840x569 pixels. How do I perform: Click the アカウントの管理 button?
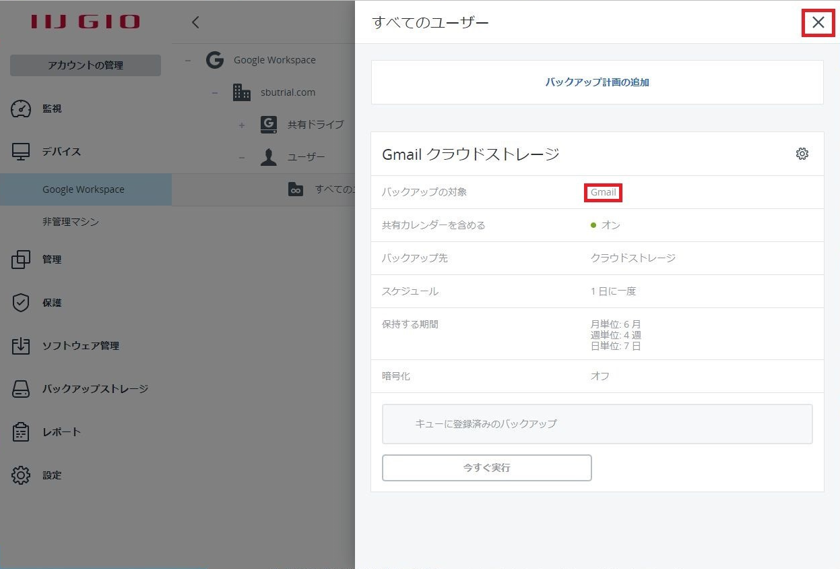(86, 65)
